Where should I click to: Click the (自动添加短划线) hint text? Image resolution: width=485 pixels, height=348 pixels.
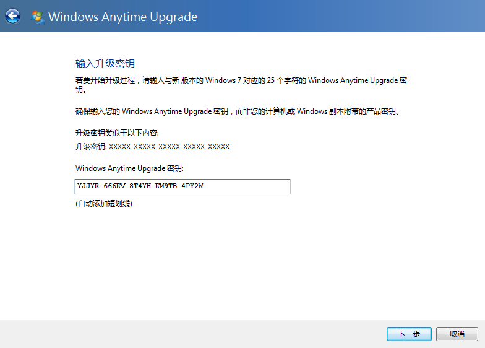point(104,203)
